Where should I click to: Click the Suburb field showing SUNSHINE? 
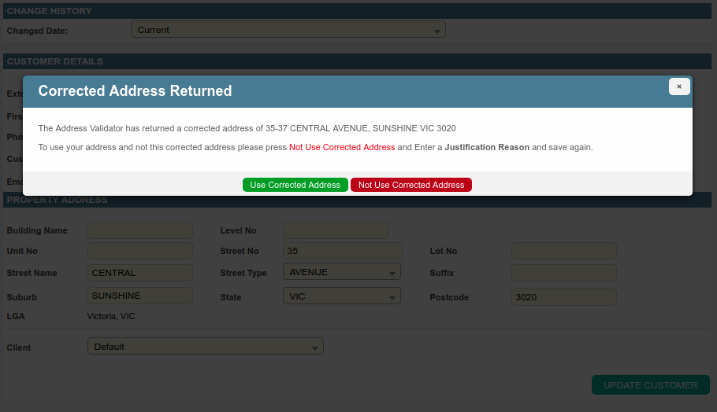pyautogui.click(x=140, y=296)
